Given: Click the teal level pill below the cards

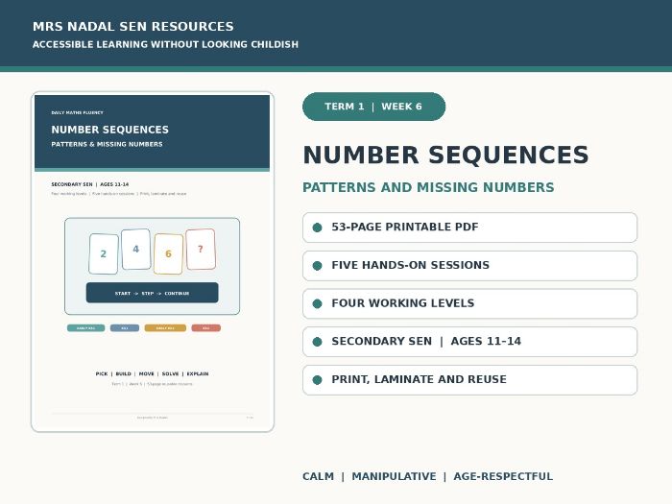Looking at the screenshot, I should click(85, 328).
